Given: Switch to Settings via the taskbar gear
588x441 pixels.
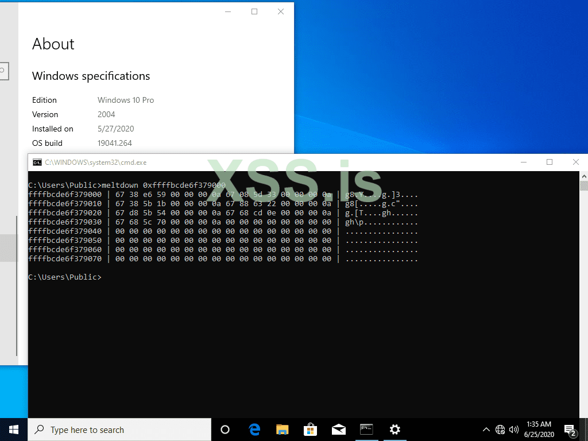Looking at the screenshot, I should pos(394,430).
